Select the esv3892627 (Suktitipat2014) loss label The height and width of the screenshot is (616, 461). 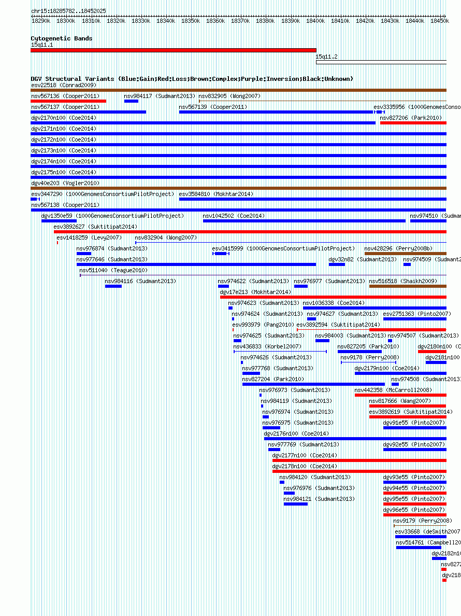(95, 227)
